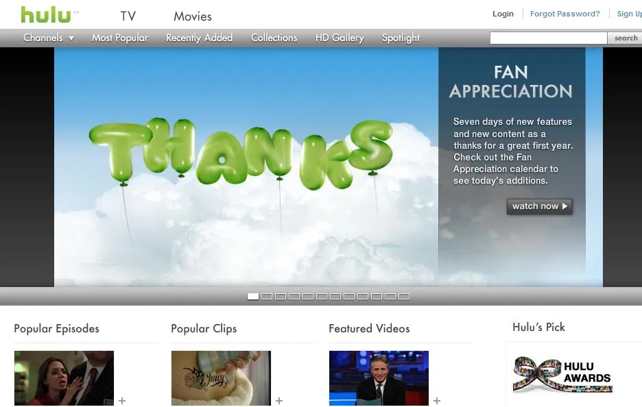Select the third carousel slide indicator
642x407 pixels.
click(x=281, y=297)
